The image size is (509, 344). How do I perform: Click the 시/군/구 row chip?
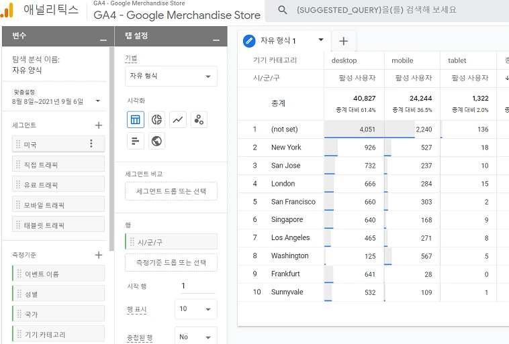point(171,241)
